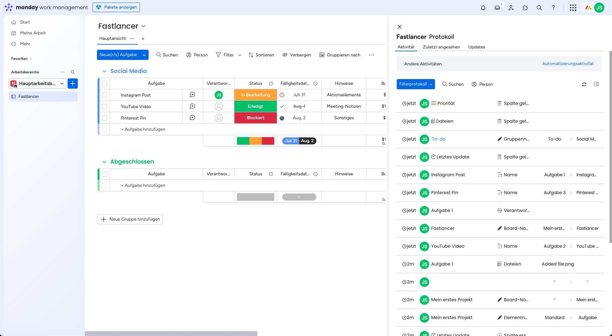Collapse the Social Media group
The height and width of the screenshot is (336, 612).
point(104,71)
